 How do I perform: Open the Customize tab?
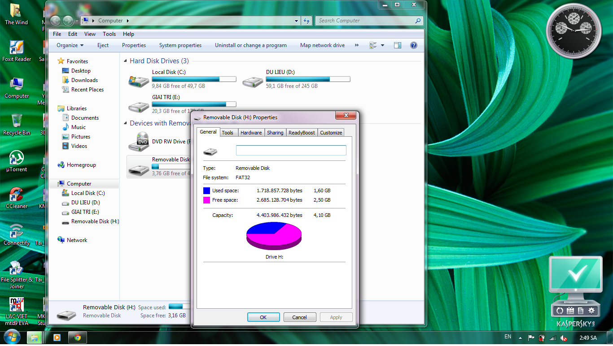pyautogui.click(x=331, y=133)
